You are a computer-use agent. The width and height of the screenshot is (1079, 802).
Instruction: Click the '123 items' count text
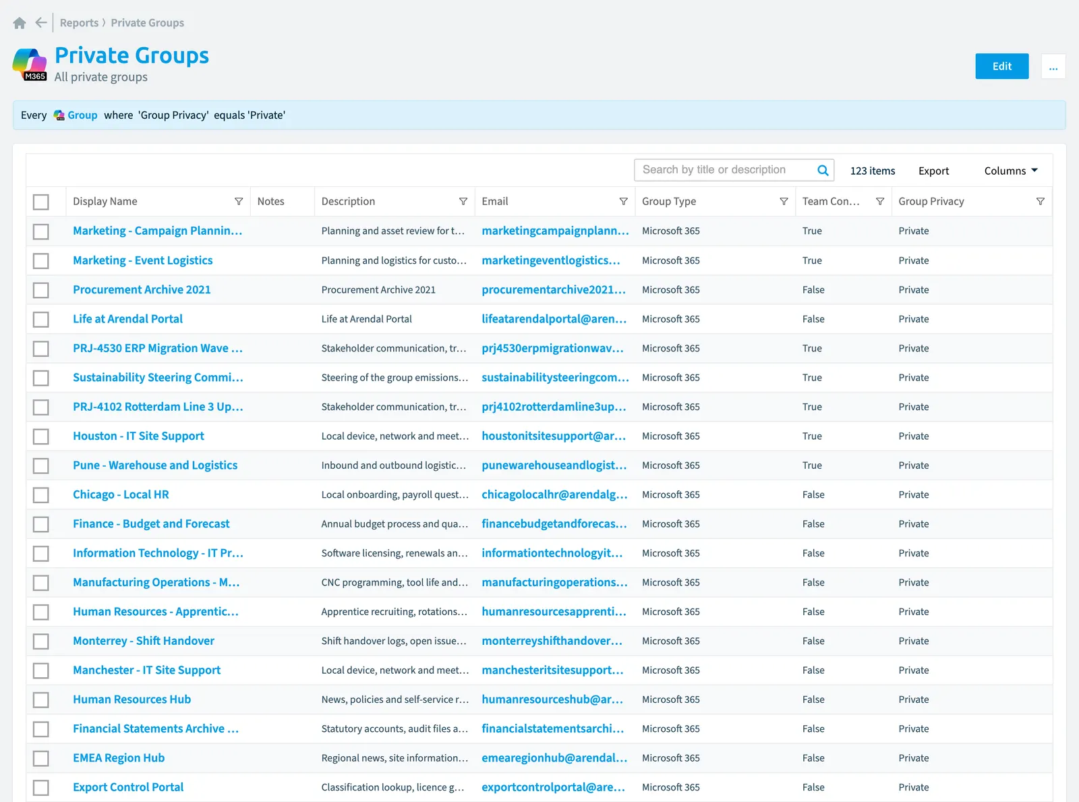(x=873, y=171)
